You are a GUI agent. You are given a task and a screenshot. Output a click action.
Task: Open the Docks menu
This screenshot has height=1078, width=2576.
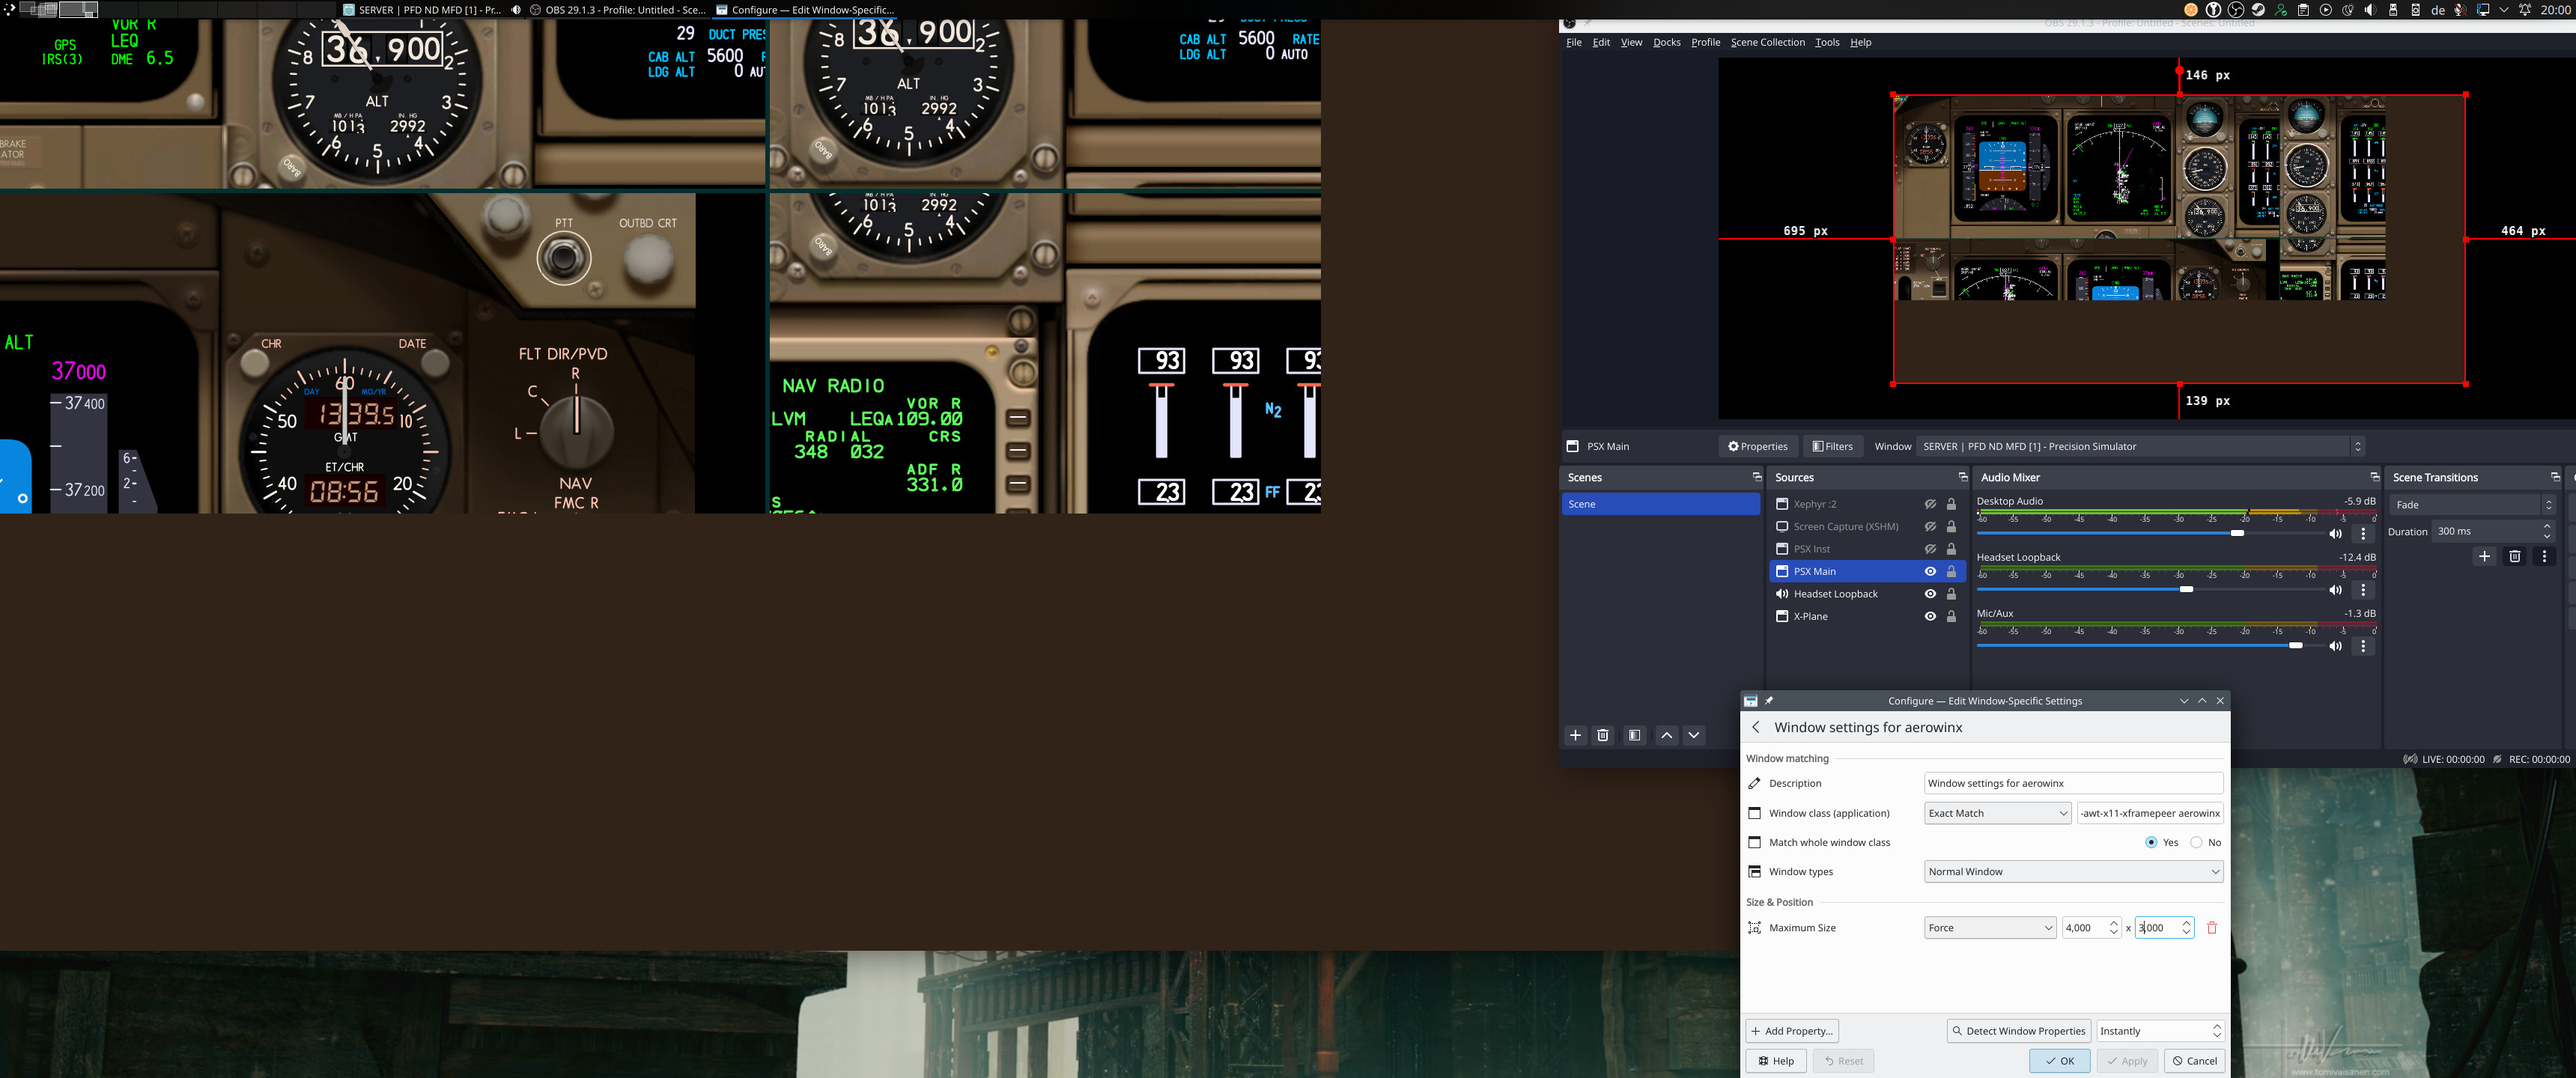pyautogui.click(x=1666, y=42)
